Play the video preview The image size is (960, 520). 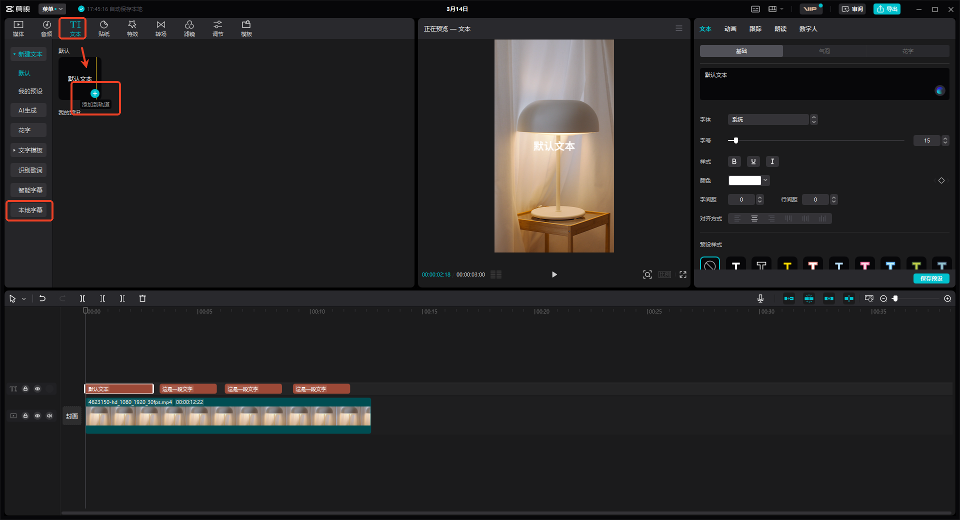pos(554,274)
